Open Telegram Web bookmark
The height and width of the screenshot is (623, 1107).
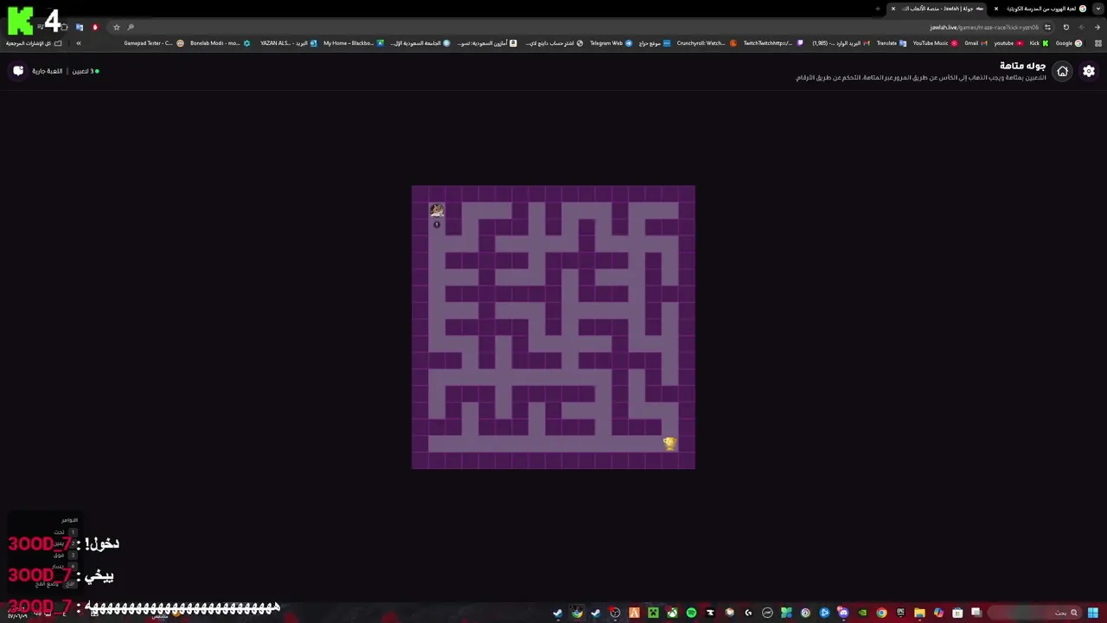pyautogui.click(x=611, y=43)
